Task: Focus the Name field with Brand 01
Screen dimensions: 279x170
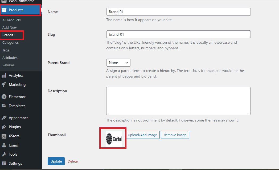Action: (178, 12)
